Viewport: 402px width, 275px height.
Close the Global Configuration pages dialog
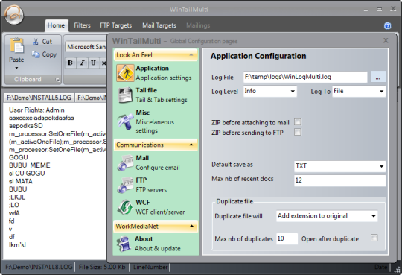[386, 40]
